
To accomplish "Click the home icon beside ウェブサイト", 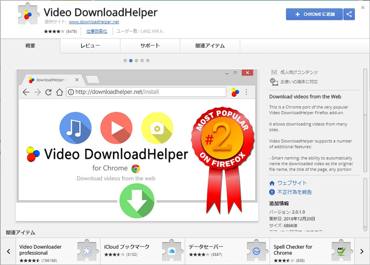I will [x=272, y=183].
